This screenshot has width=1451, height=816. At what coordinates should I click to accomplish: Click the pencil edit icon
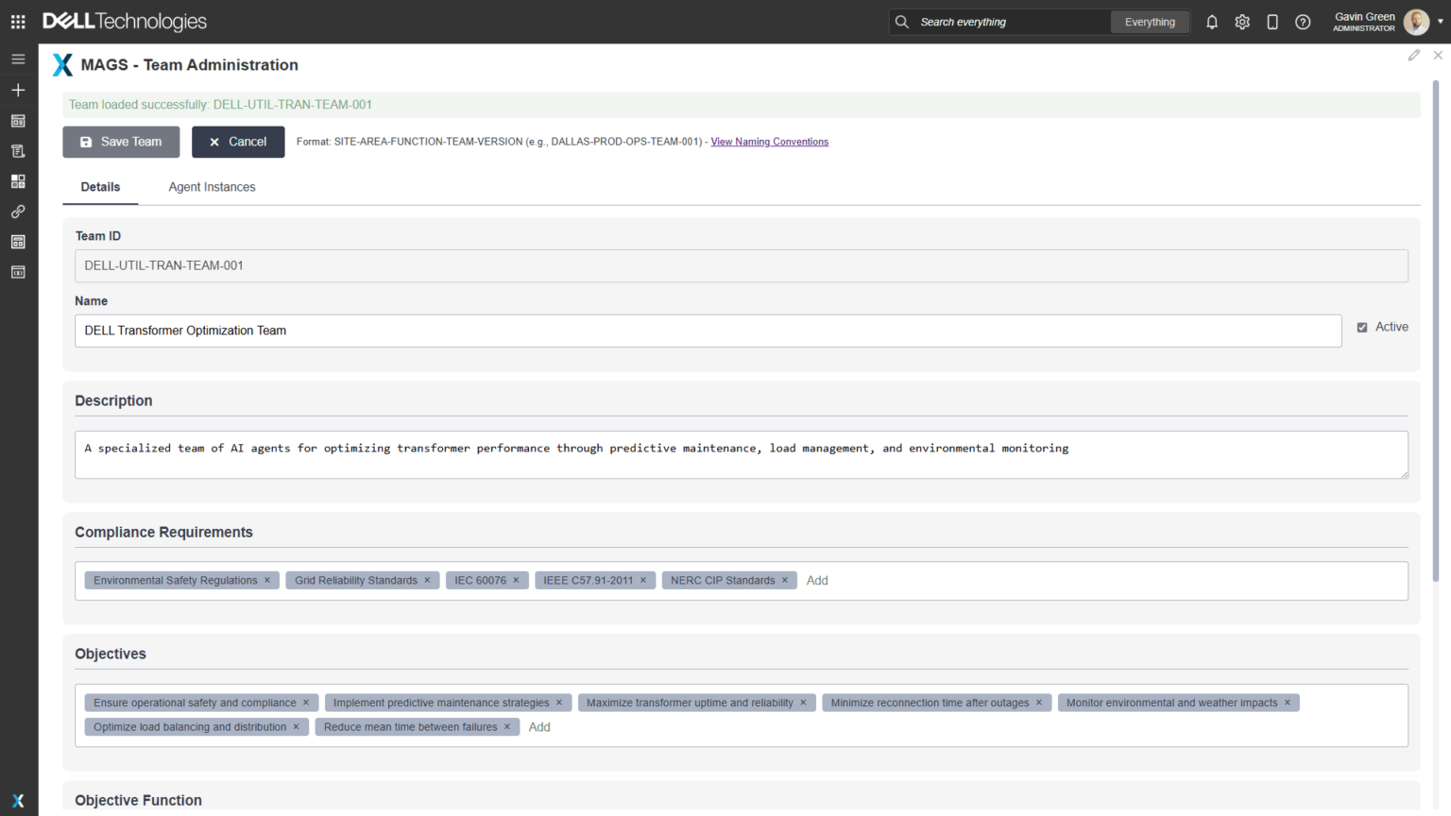[1413, 56]
